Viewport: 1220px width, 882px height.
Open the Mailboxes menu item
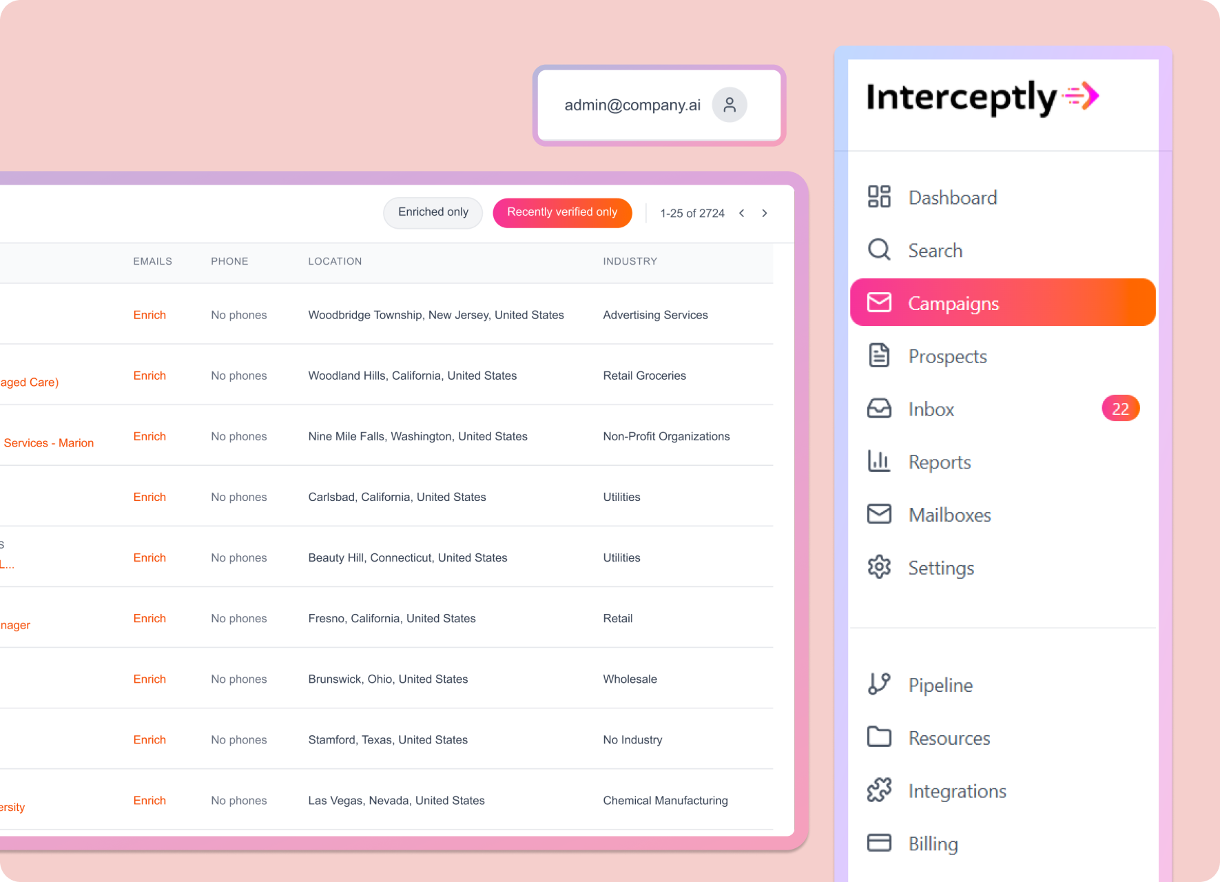949,515
